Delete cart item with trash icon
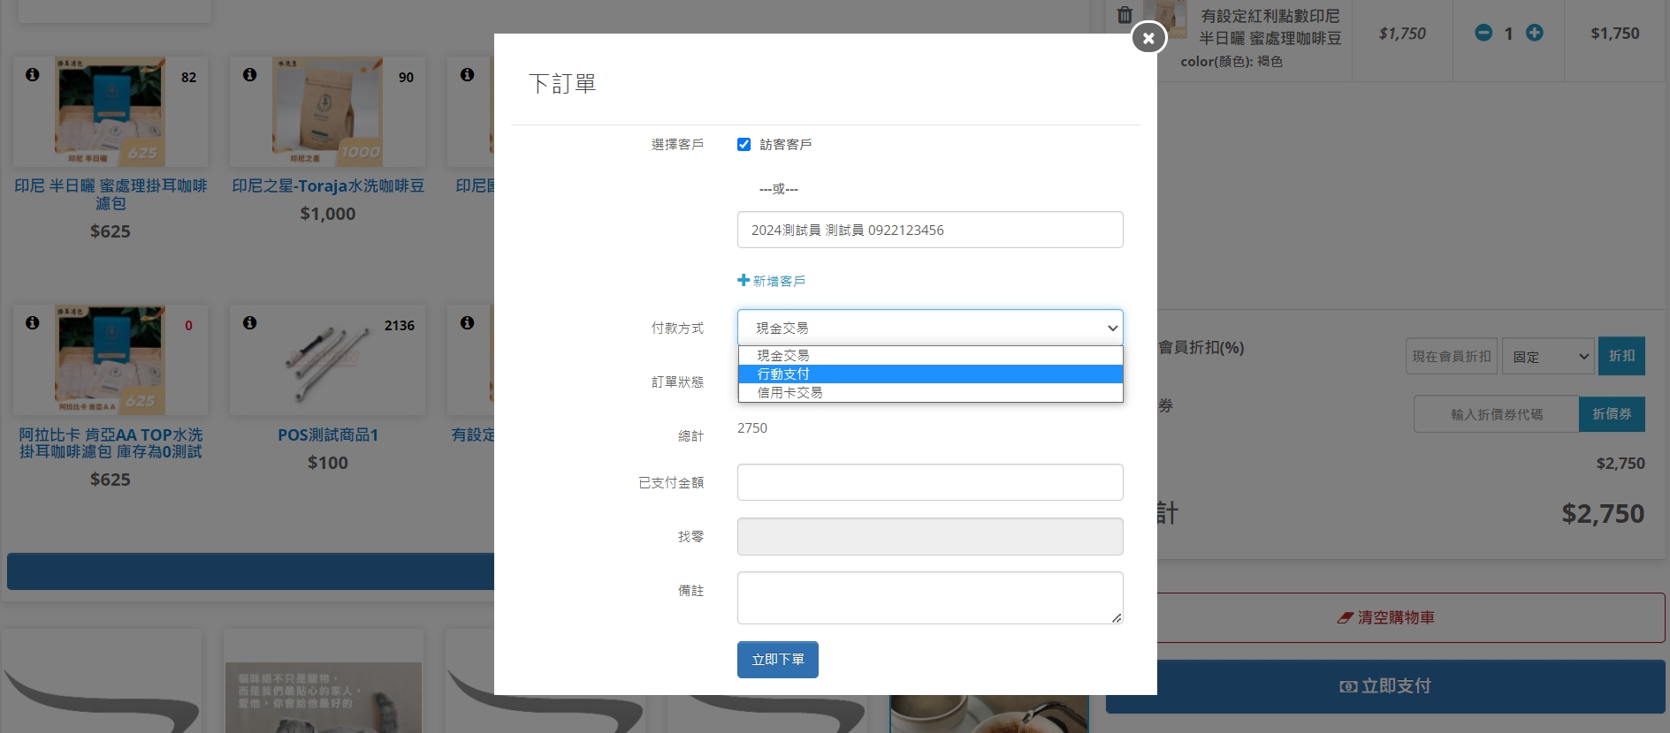Screen dimensions: 1670x733 [x=1125, y=15]
